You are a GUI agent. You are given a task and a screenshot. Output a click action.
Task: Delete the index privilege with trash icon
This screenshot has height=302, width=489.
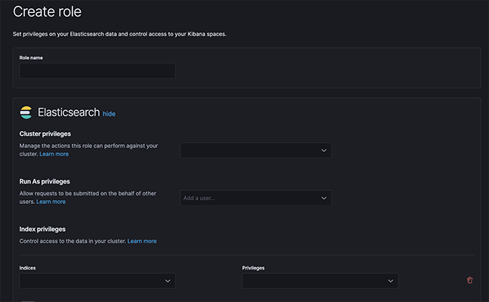(469, 280)
